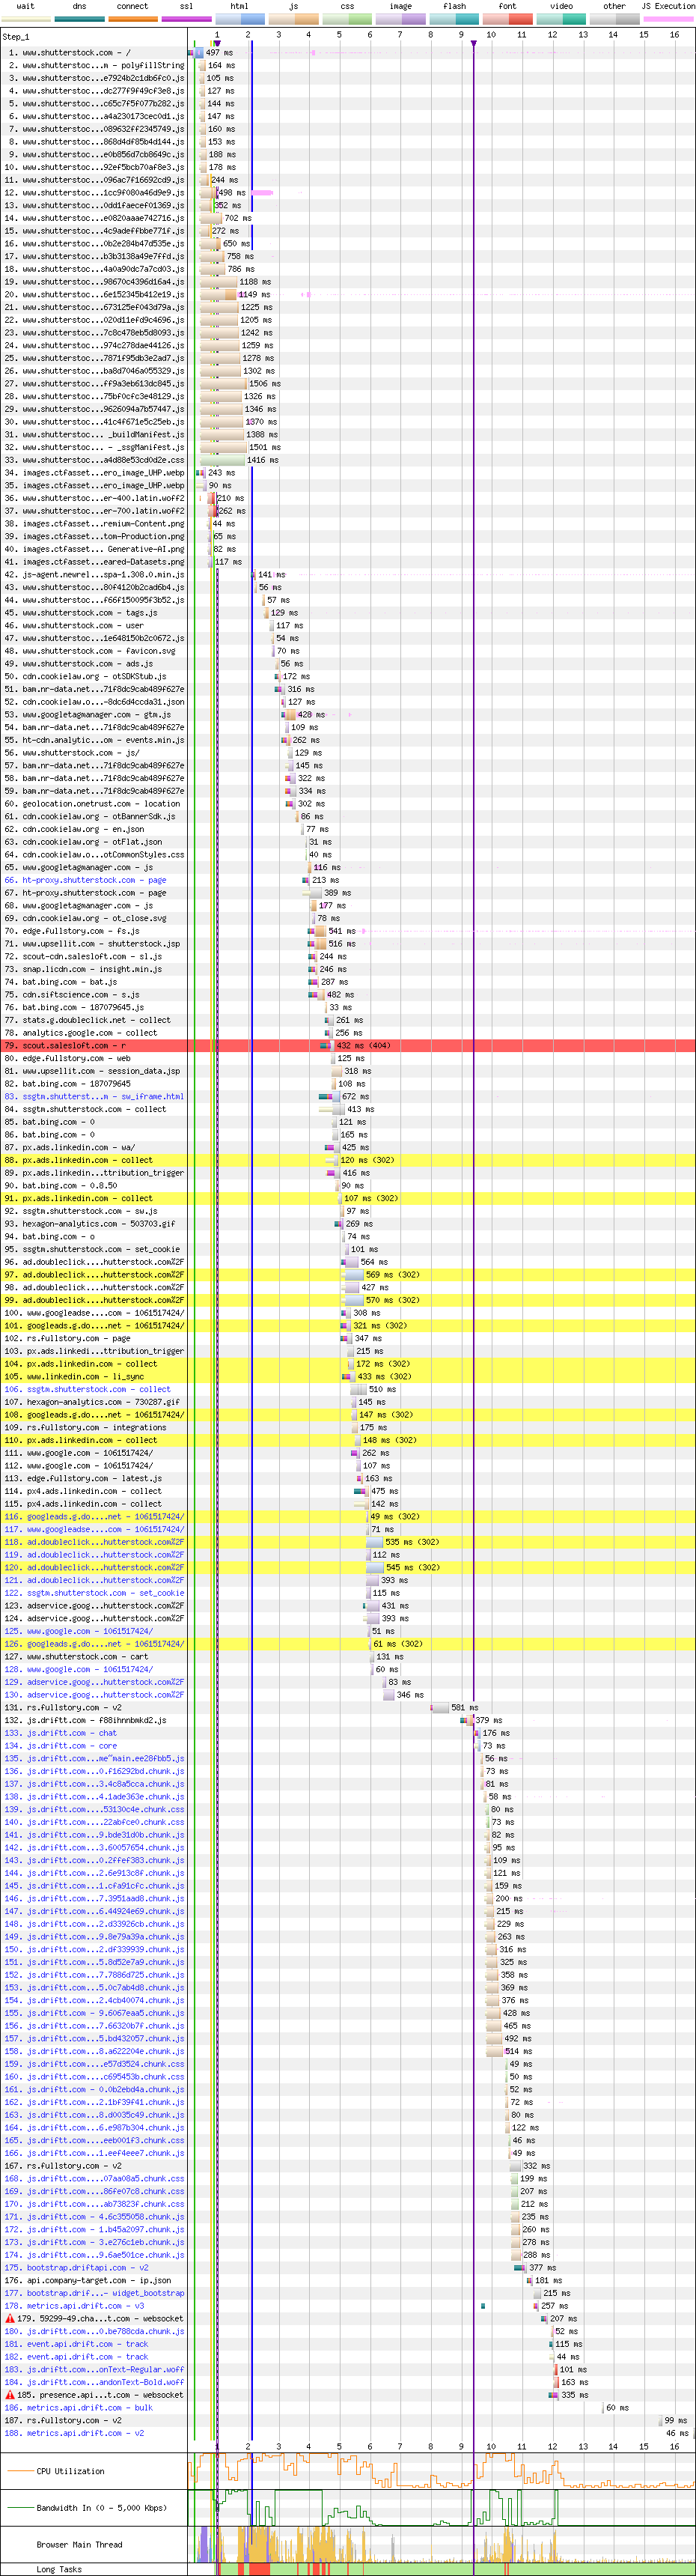696x2576 pixels.
Task: Click the ssl legend color bar
Action: coord(186,18)
